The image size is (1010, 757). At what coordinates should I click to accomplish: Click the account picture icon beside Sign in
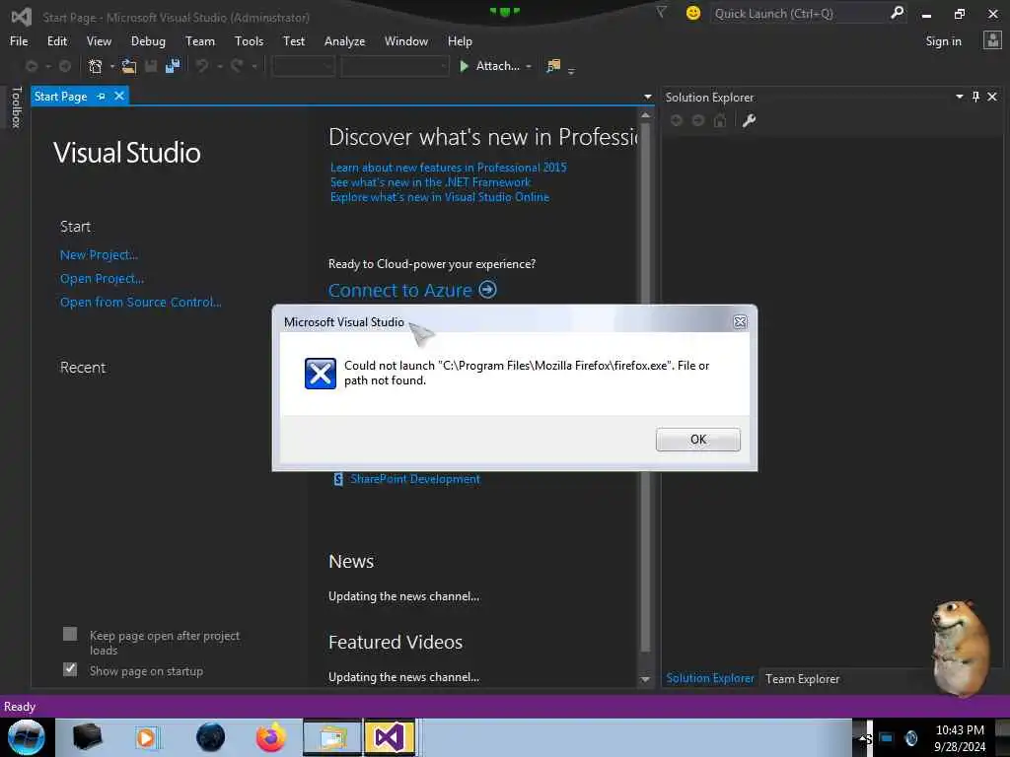pos(992,40)
